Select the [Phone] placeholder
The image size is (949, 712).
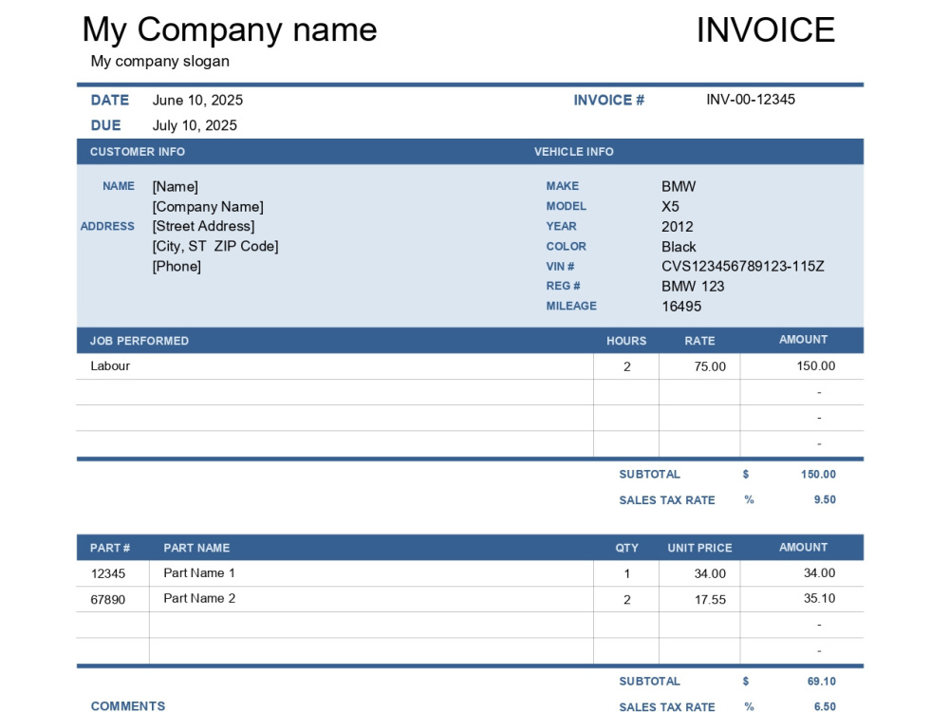coord(177,266)
